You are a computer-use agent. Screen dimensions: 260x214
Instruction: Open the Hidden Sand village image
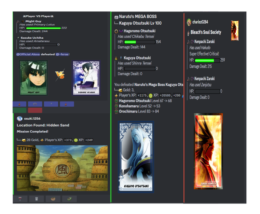[62, 168]
